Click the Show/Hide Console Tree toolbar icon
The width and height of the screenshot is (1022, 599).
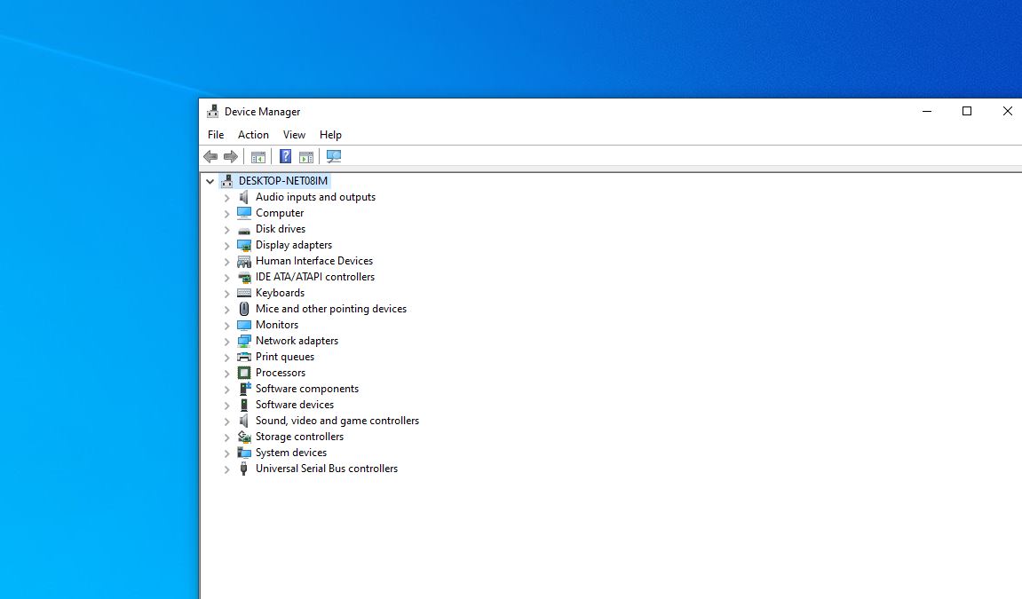pyautogui.click(x=257, y=156)
